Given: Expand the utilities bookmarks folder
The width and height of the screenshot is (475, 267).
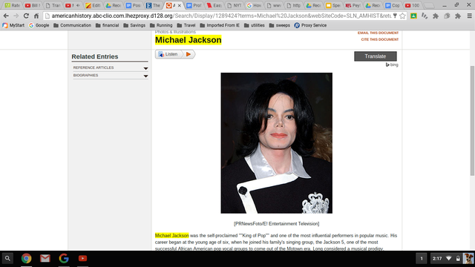Looking at the screenshot, I should click(254, 25).
